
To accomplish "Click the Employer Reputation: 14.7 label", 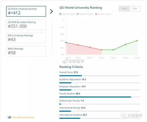I will pos(73,86).
